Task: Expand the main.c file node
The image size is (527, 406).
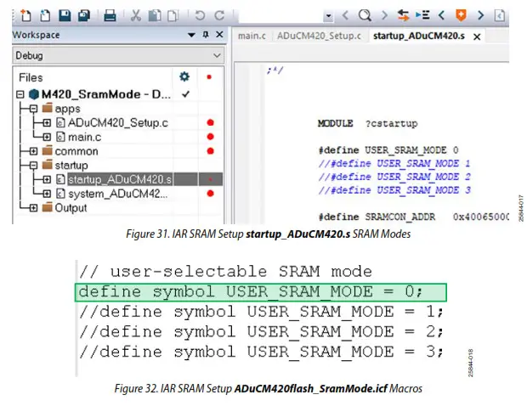Action: coord(47,137)
